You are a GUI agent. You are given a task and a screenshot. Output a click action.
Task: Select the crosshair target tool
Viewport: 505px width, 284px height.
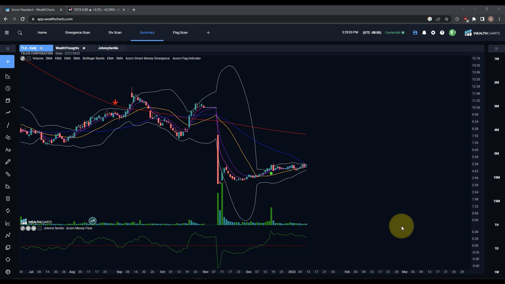coord(8,260)
